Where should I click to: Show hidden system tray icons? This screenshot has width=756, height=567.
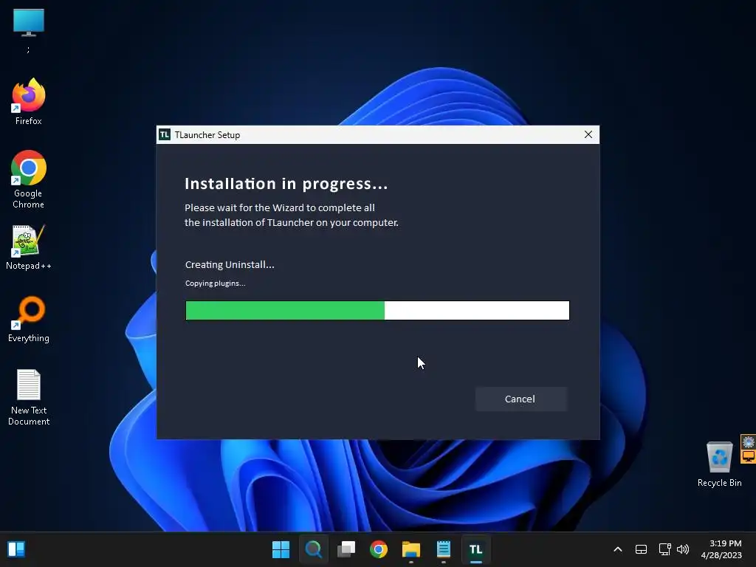pyautogui.click(x=618, y=549)
